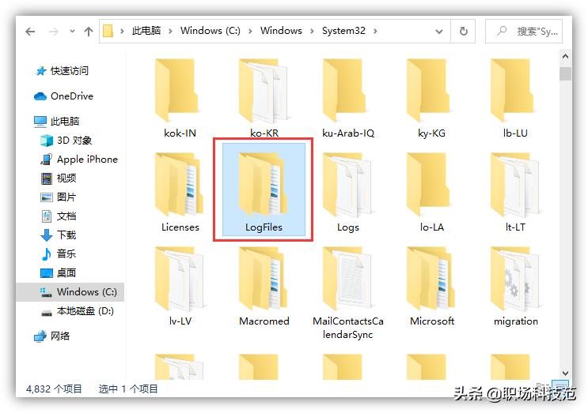Click the folder icon in address bar
588x413 pixels.
pyautogui.click(x=108, y=31)
